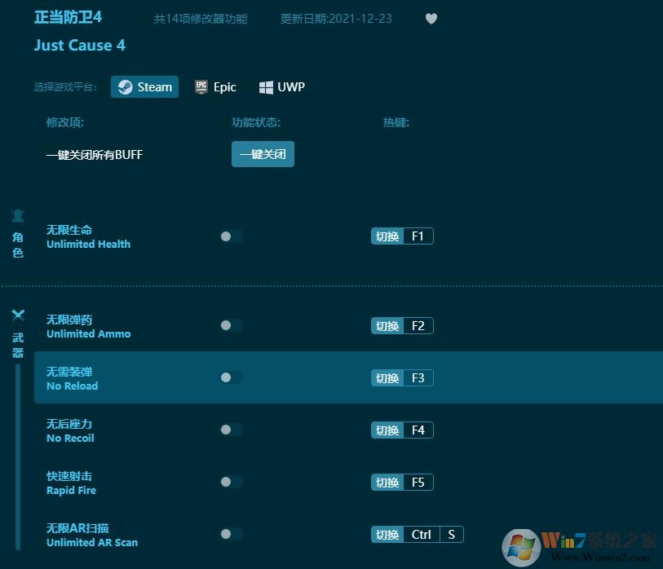The width and height of the screenshot is (663, 569).
Task: Enable No Recoil toggle
Action: pyautogui.click(x=231, y=430)
